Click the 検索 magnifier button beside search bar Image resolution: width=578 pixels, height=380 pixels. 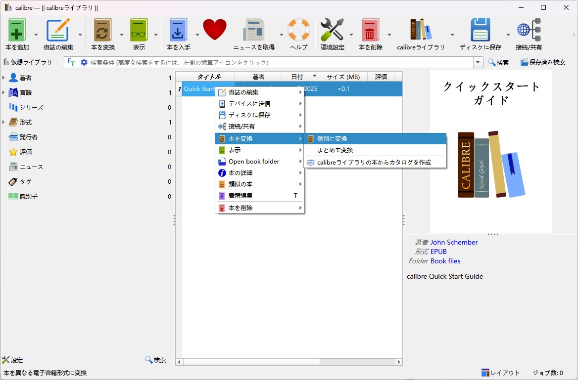click(498, 62)
